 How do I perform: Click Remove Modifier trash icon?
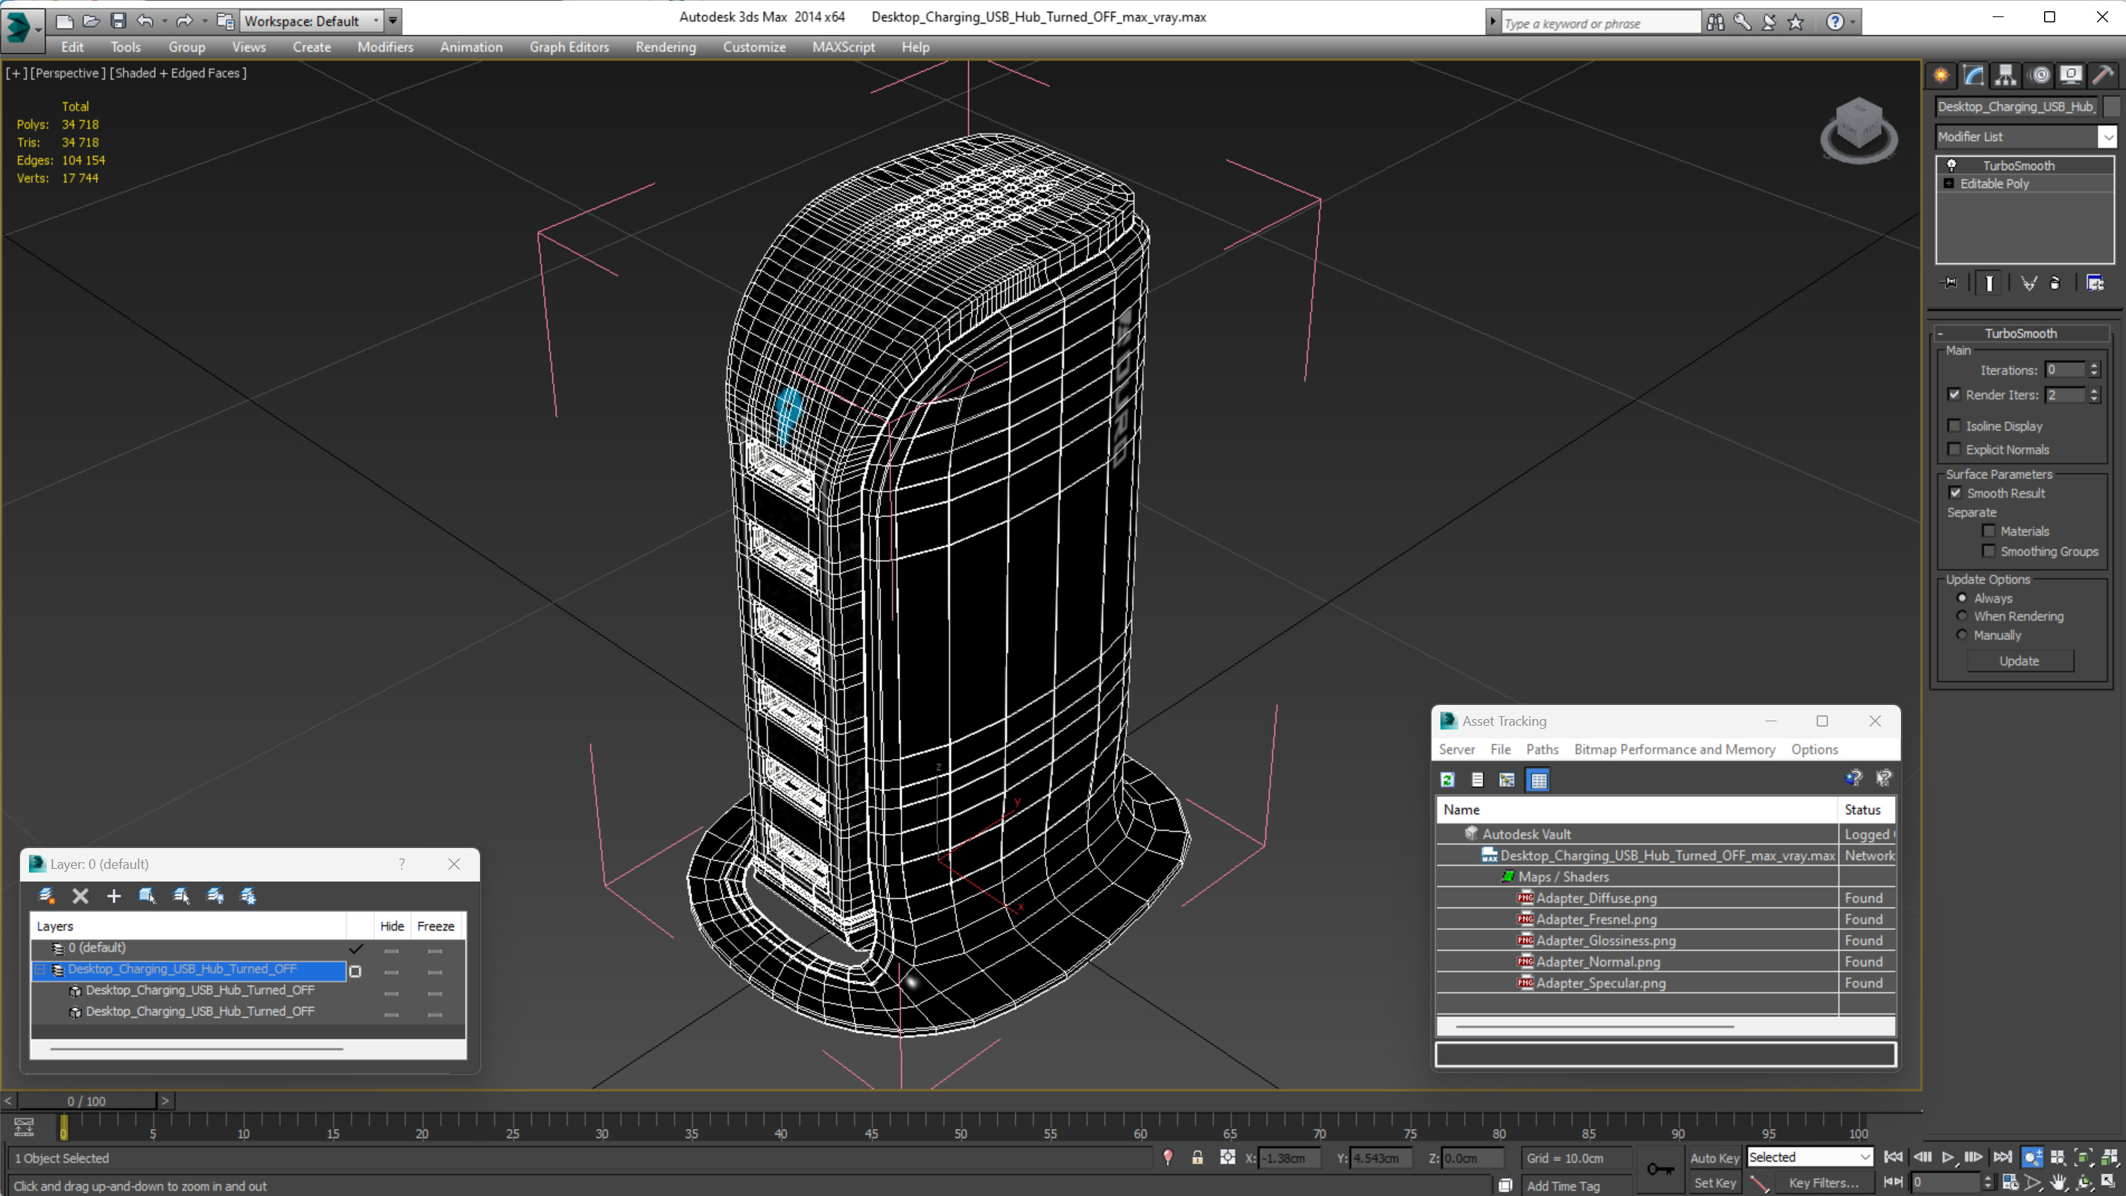(x=2055, y=283)
